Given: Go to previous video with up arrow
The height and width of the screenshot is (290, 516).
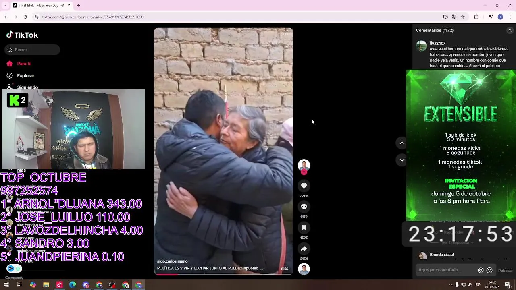Looking at the screenshot, I should [402, 143].
